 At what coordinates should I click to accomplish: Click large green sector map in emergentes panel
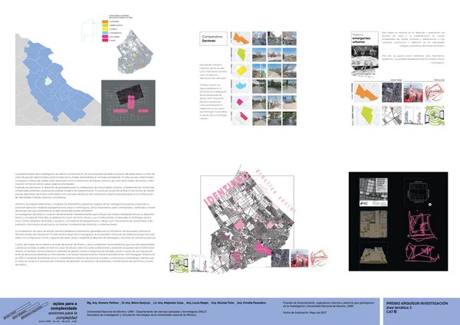[367, 116]
